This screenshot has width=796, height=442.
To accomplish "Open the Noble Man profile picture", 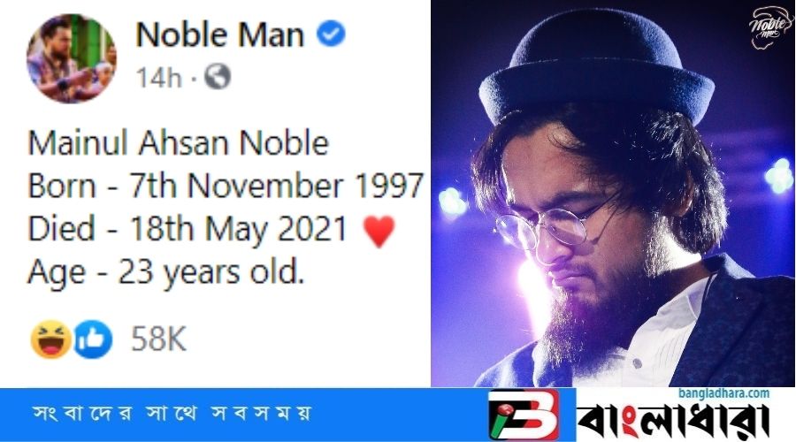I will (71, 58).
